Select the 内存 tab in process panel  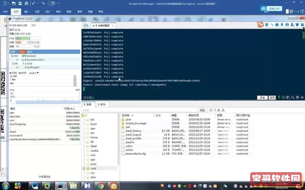13,52
